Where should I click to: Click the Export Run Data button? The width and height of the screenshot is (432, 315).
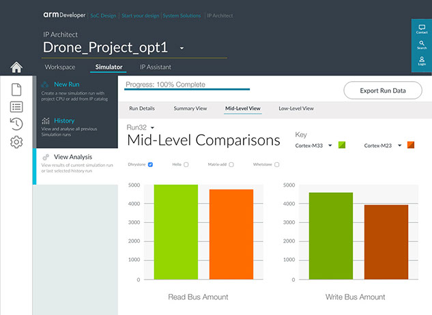pos(382,91)
